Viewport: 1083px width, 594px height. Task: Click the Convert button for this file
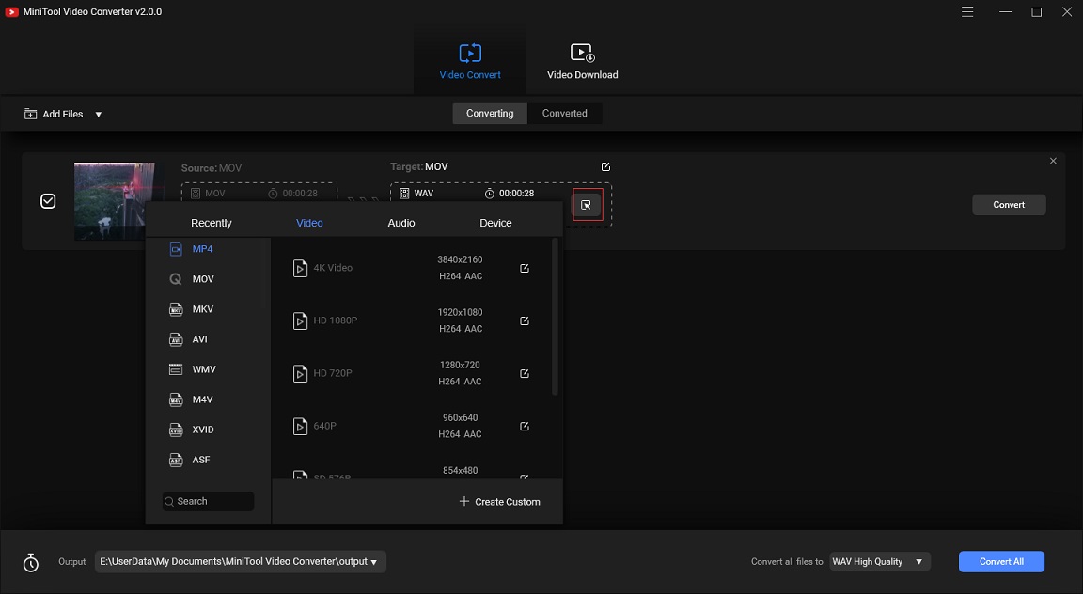point(1009,205)
